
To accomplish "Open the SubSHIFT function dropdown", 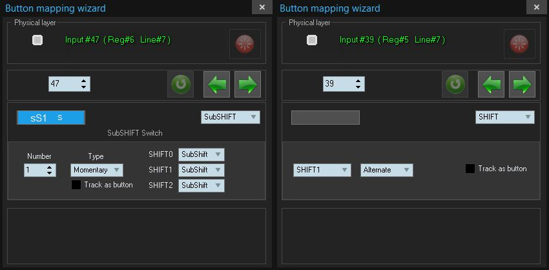I will coord(231,118).
